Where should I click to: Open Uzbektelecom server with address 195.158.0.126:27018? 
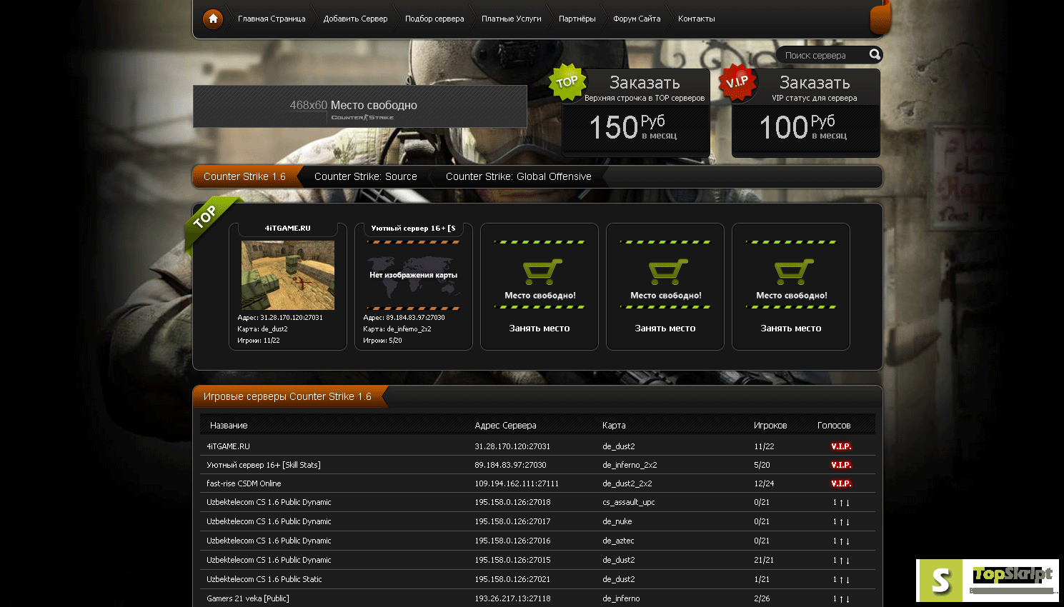pyautogui.click(x=269, y=502)
